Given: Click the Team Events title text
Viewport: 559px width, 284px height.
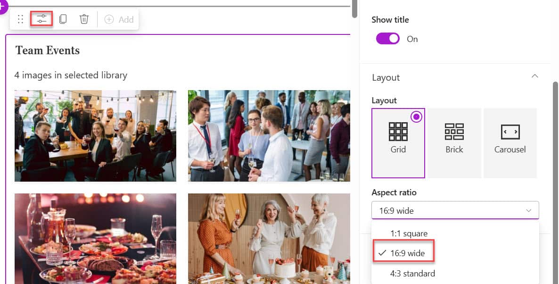Looking at the screenshot, I should click(47, 50).
